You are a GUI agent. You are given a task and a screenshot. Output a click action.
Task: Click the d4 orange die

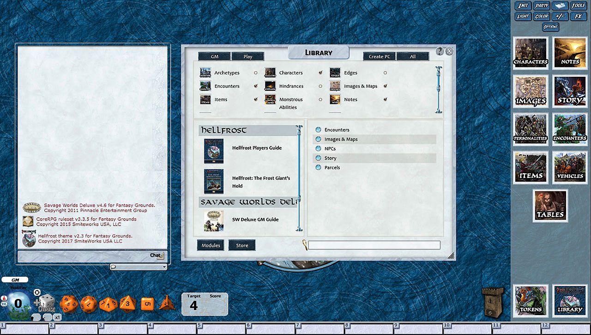[166, 304]
